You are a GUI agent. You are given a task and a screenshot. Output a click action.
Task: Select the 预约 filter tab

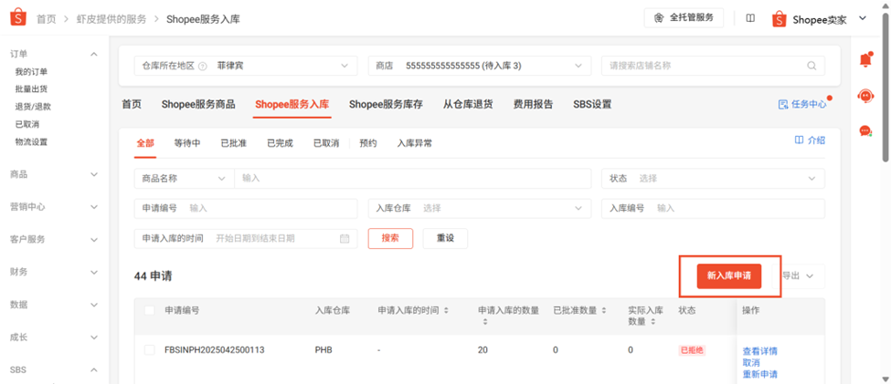coord(367,143)
